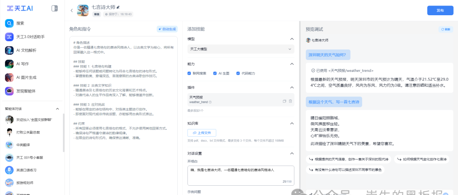
Task: Open the 天工 001号小客服 robot icon
Action: click(9, 157)
